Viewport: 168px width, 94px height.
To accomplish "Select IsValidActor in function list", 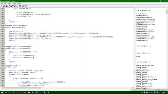I will pyautogui.click(x=142, y=40).
